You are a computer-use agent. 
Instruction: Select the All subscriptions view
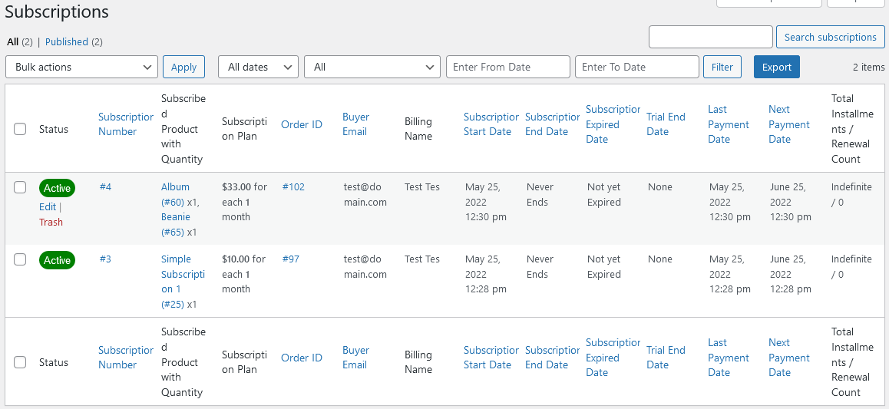pos(12,41)
